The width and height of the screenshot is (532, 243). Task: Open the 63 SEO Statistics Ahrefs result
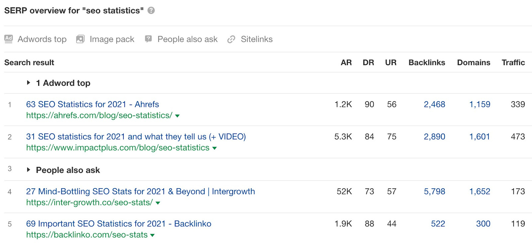pyautogui.click(x=92, y=104)
